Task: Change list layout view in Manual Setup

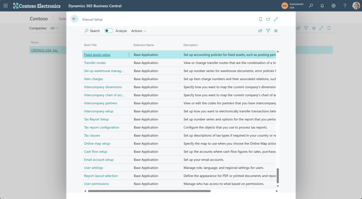Action: pyautogui.click(x=276, y=31)
